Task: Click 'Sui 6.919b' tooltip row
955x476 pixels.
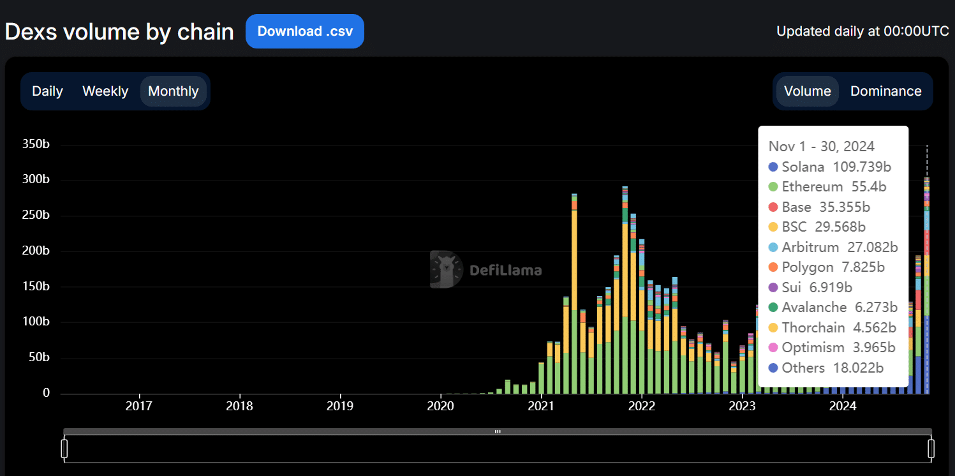Action: [x=810, y=287]
